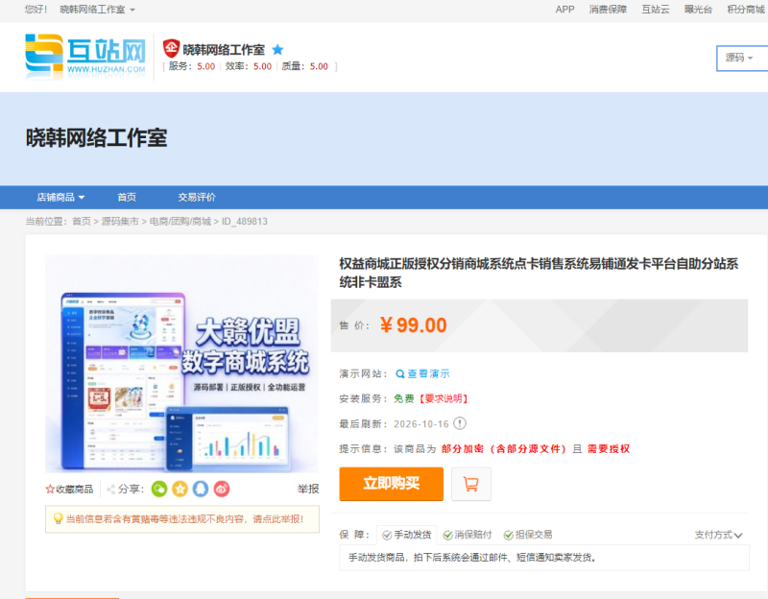Select the 手动发货 guarantee tab
768x599 pixels.
[406, 535]
